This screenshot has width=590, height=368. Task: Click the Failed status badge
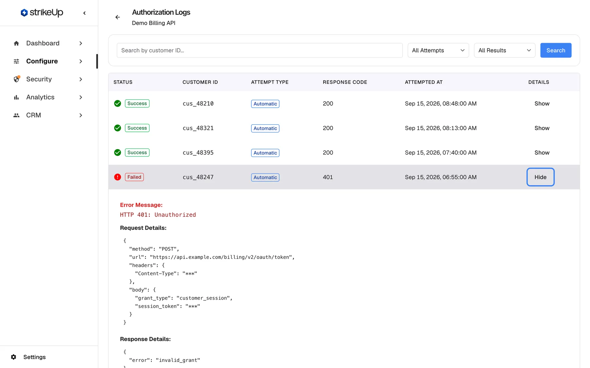[x=134, y=177]
